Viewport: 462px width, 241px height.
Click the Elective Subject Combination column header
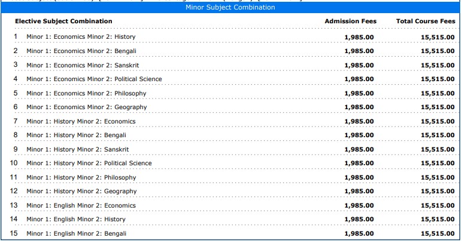63,21
